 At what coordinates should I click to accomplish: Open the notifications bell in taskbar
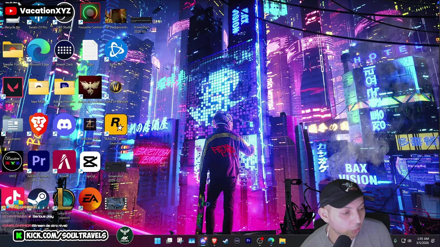433,241
